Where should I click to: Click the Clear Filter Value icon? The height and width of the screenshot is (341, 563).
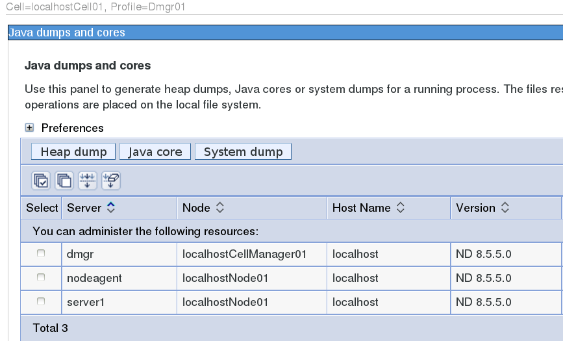tap(111, 181)
